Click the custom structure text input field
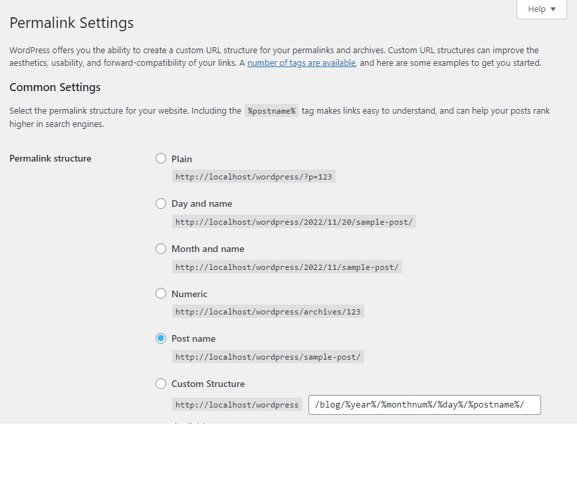577x492 pixels. (424, 405)
